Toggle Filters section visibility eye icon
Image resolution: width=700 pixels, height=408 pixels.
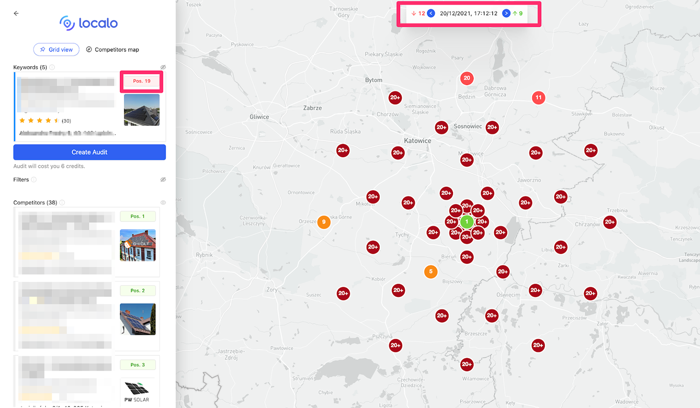(163, 180)
